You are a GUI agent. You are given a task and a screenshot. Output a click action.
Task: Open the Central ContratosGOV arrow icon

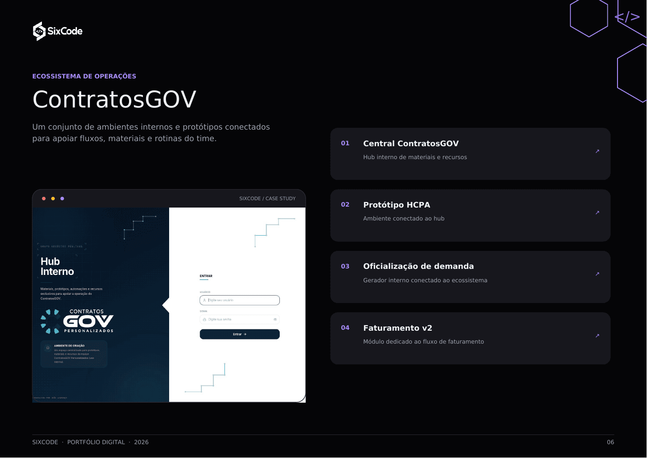coord(597,151)
